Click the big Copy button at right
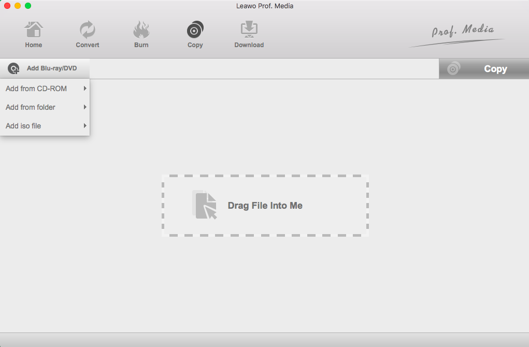This screenshot has width=529, height=347. (484, 69)
